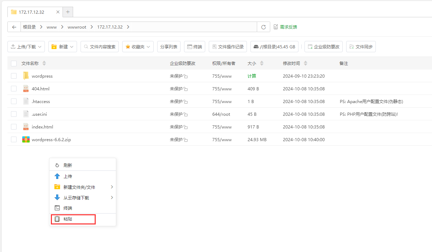Open the 终端 toolbar button
Viewport: 432px width, 252px height.
pos(195,47)
